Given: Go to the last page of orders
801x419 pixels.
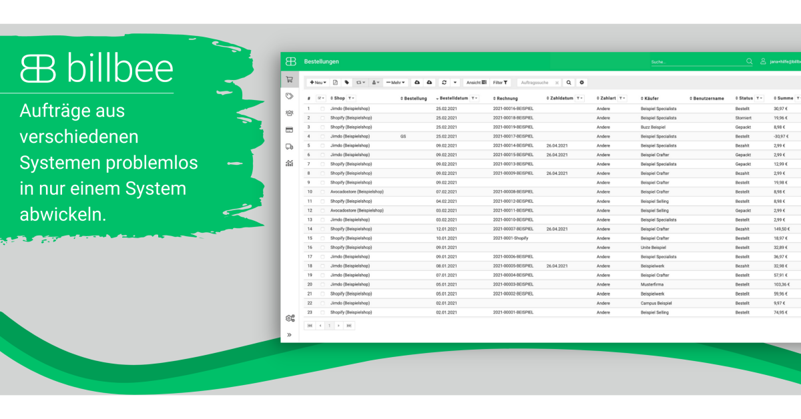Looking at the screenshot, I should click(349, 326).
